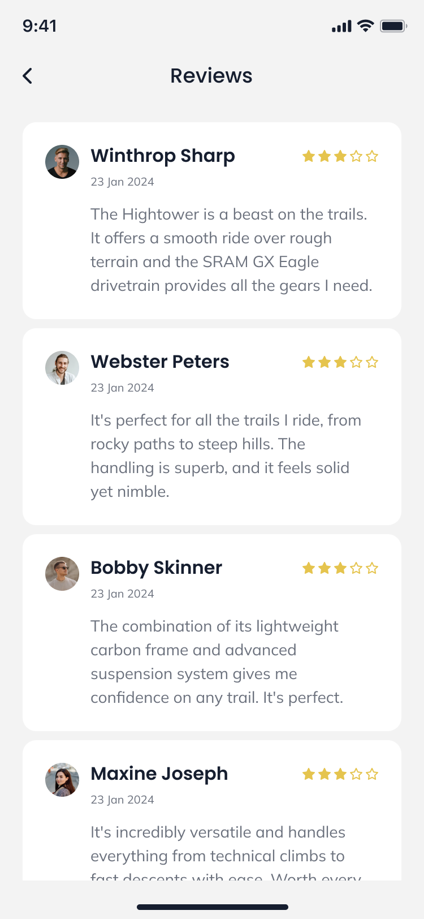Tap the lightweight carbon frame review
Screen dimensions: 424x919
(x=217, y=662)
